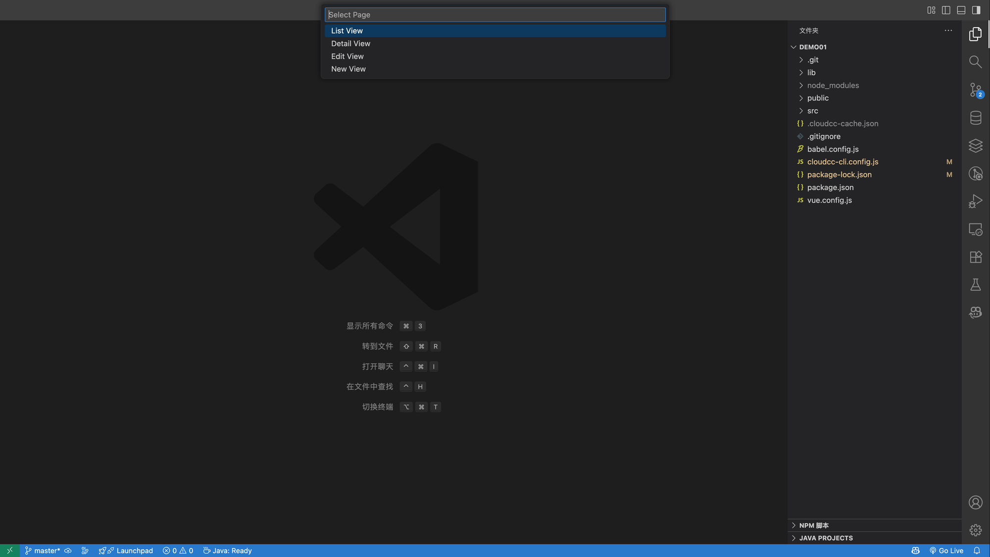Toggle bottom panel layout button
The height and width of the screenshot is (557, 990).
(x=961, y=10)
